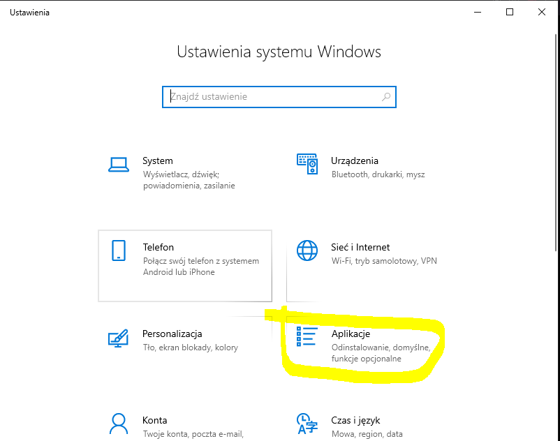Open Konta settings title
This screenshot has height=441, width=560.
tap(154, 420)
